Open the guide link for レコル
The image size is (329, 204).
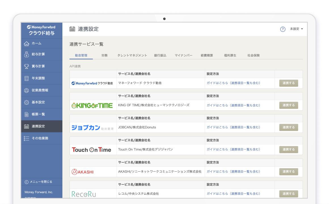click(233, 194)
